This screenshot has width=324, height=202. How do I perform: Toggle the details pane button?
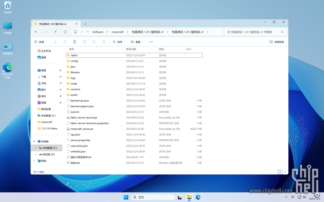(x=276, y=42)
